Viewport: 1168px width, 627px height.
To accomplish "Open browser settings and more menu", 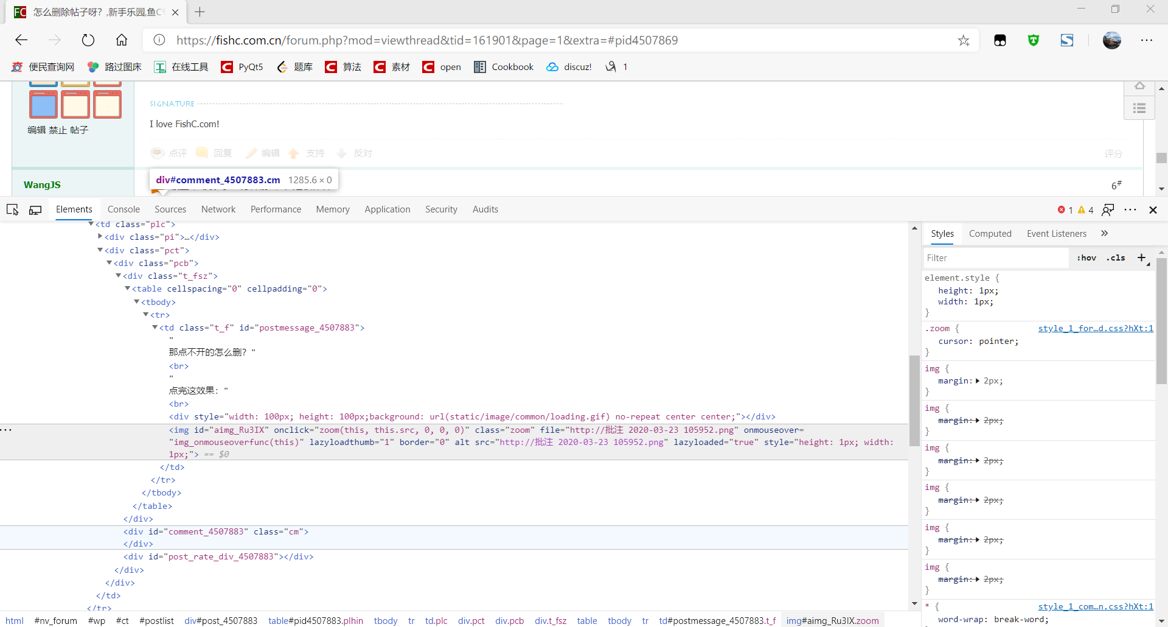I will (x=1147, y=40).
